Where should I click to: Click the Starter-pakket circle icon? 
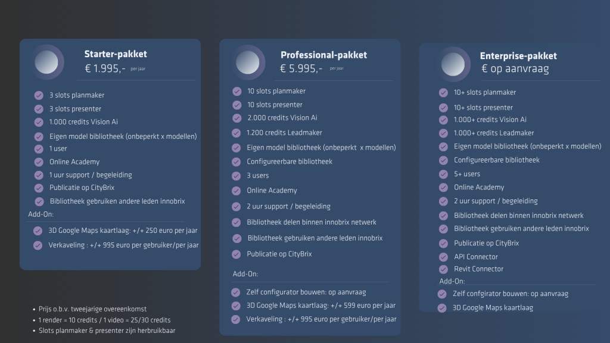(46, 62)
